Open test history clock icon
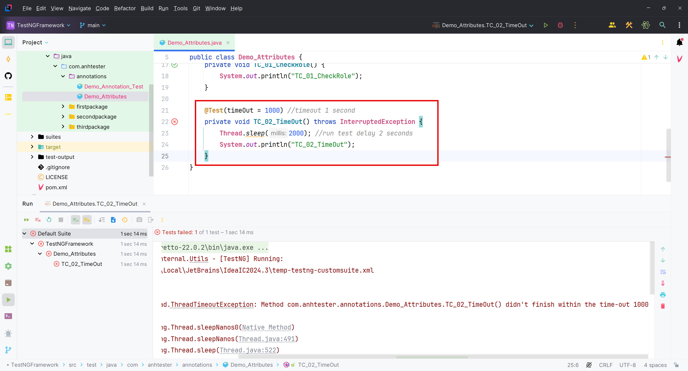 tap(124, 220)
